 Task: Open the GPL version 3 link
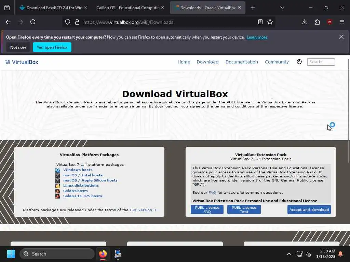143,210
